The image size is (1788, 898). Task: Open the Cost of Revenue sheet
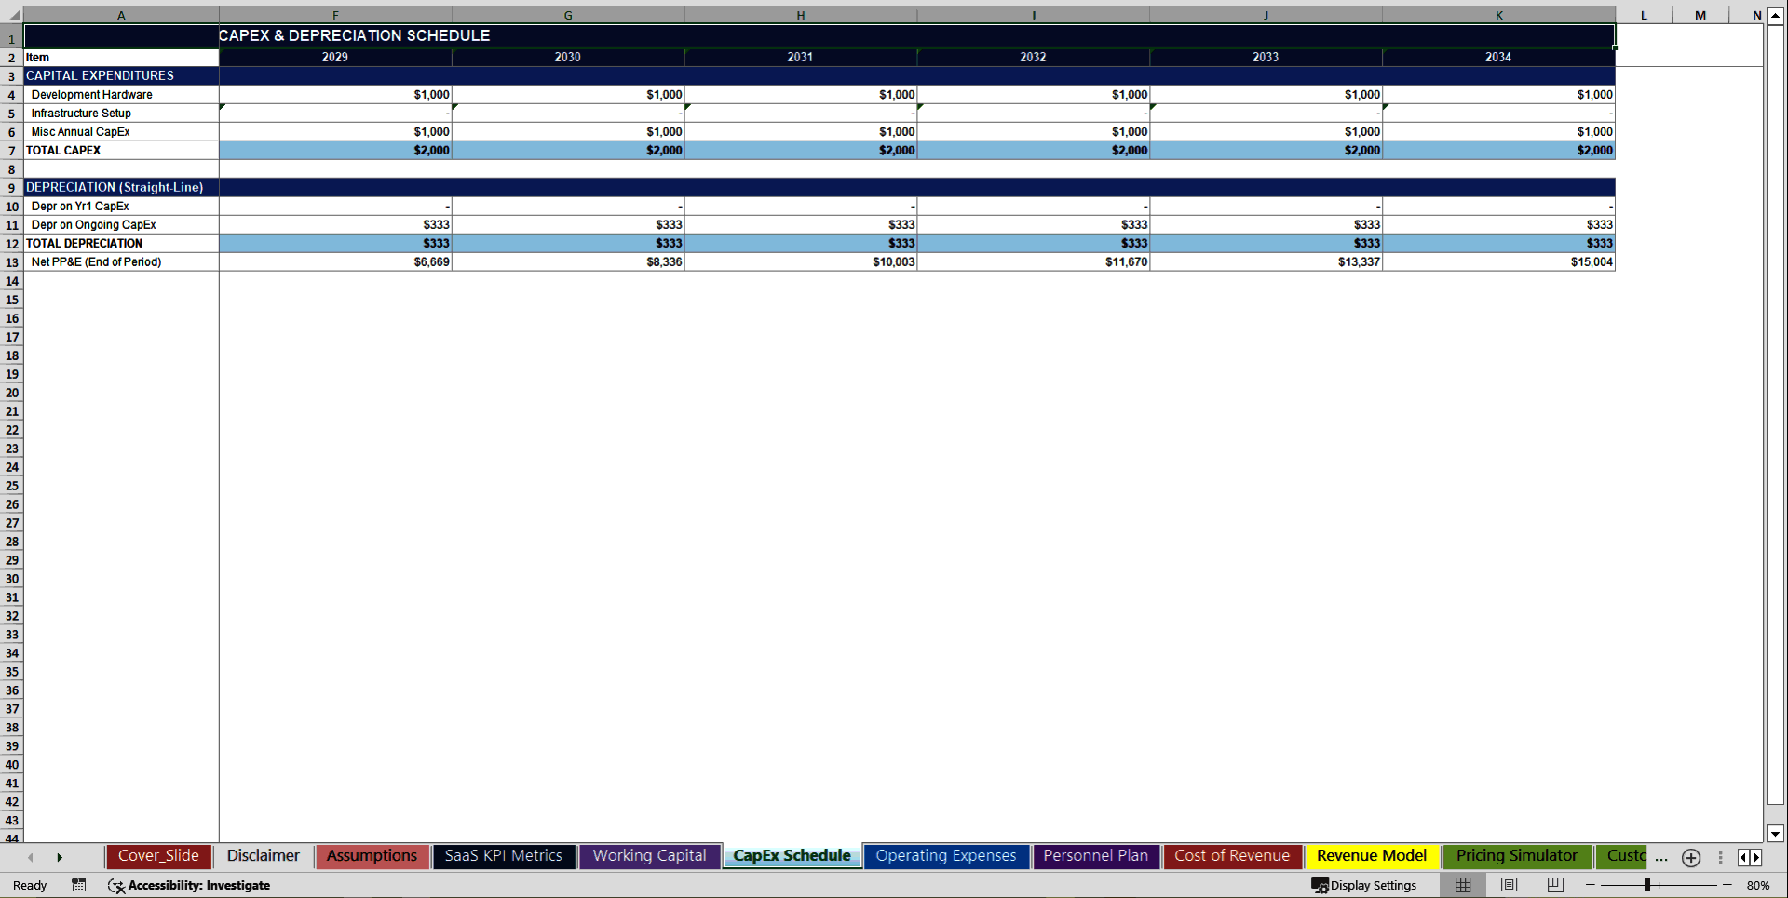point(1232,855)
